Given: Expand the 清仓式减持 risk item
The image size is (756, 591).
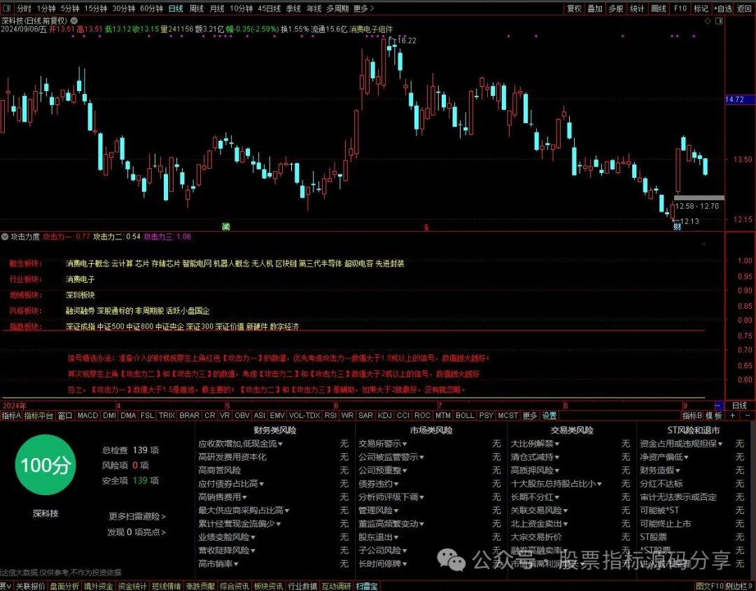Looking at the screenshot, I should pyautogui.click(x=535, y=457).
